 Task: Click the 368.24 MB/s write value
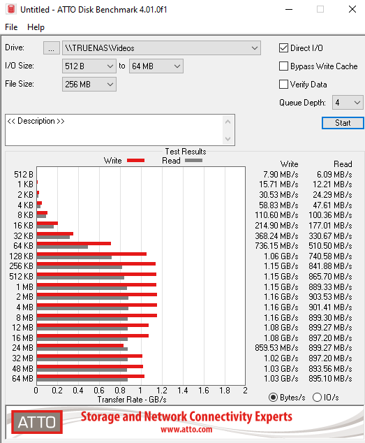tap(276, 235)
